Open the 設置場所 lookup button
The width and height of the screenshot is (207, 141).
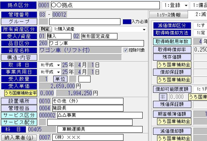(x=19, y=101)
